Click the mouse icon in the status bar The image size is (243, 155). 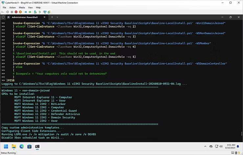click(x=236, y=153)
